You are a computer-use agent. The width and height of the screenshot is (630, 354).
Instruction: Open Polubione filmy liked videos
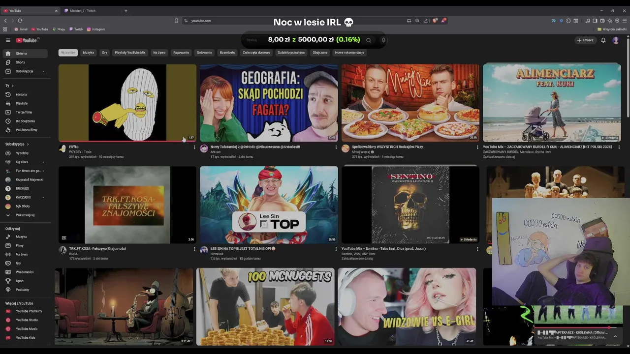point(25,130)
